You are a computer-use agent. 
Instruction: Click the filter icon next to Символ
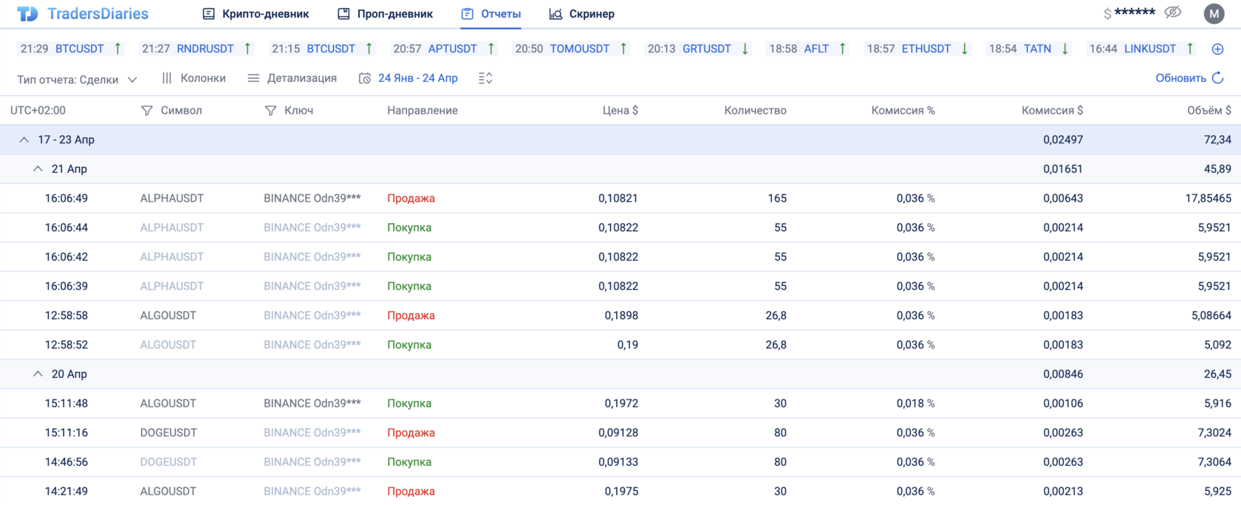(x=146, y=111)
